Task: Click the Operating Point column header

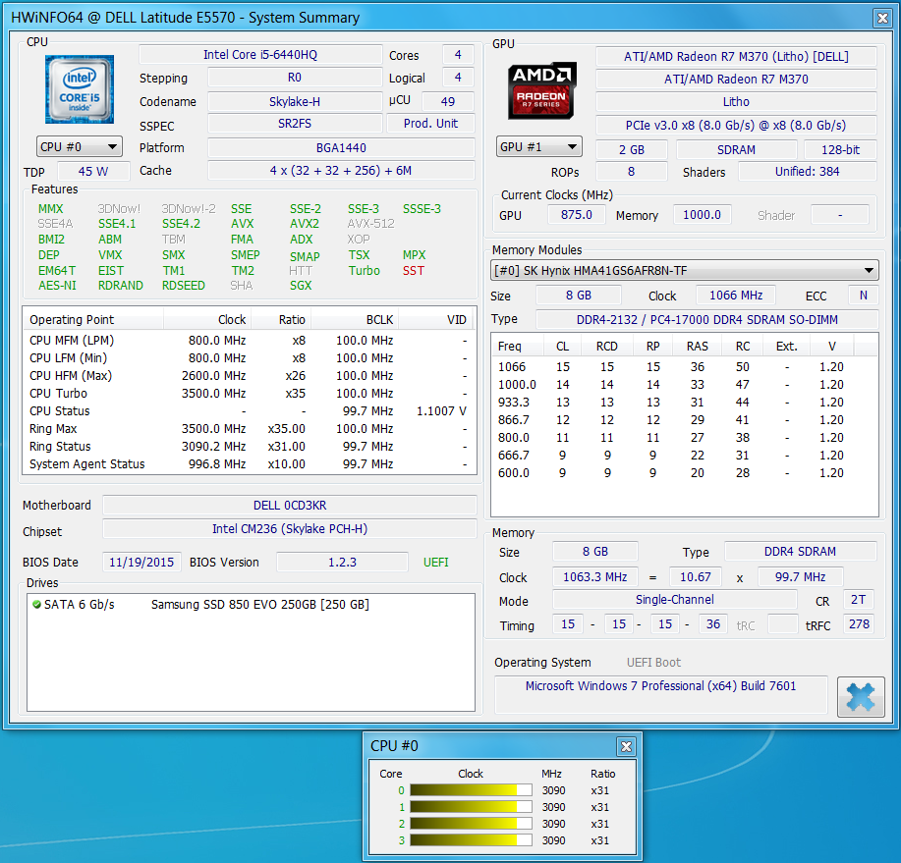Action: (x=93, y=320)
